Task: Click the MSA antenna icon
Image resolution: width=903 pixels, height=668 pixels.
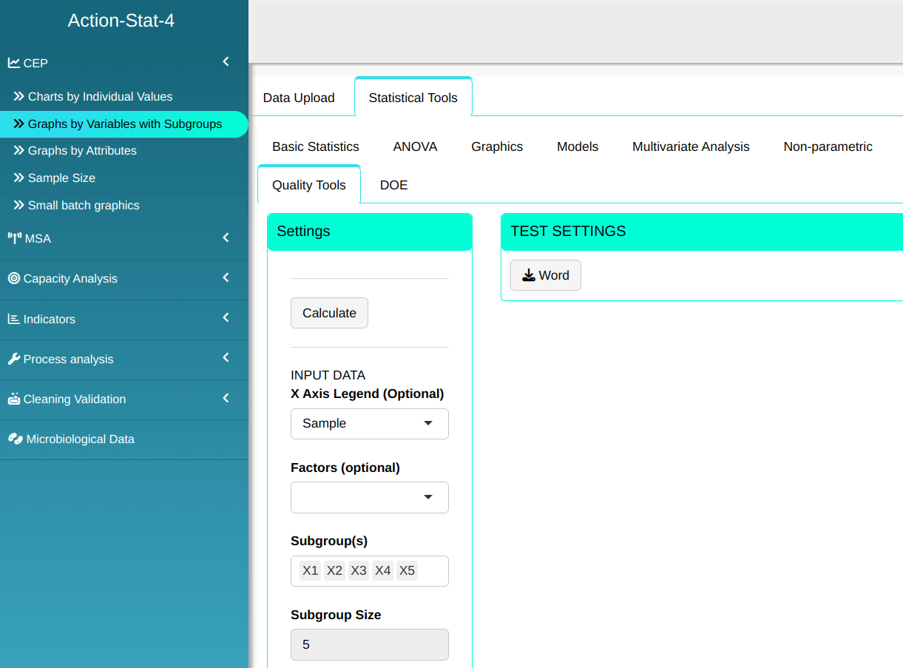Action: [x=14, y=238]
